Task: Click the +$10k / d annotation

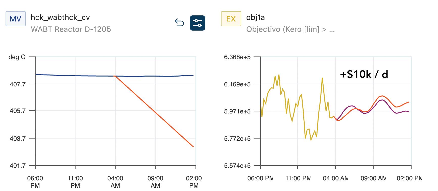Action: coord(364,74)
